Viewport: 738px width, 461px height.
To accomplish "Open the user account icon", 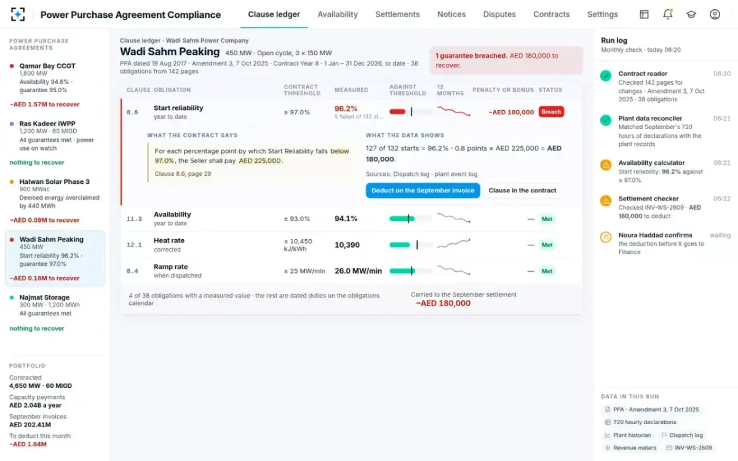I will tap(715, 14).
